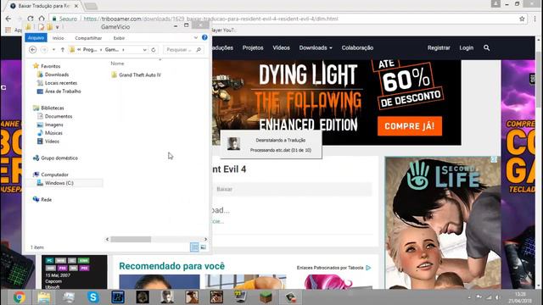The height and width of the screenshot is (305, 543).
Task: Bookmark page with star icon
Action: [x=522, y=19]
